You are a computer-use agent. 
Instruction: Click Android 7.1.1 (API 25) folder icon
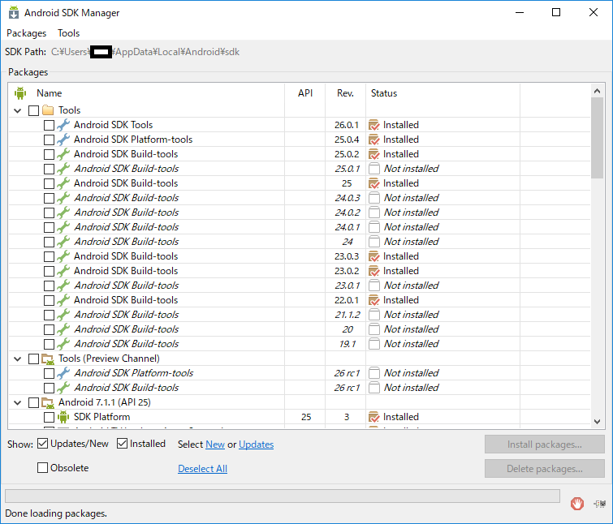pos(48,402)
